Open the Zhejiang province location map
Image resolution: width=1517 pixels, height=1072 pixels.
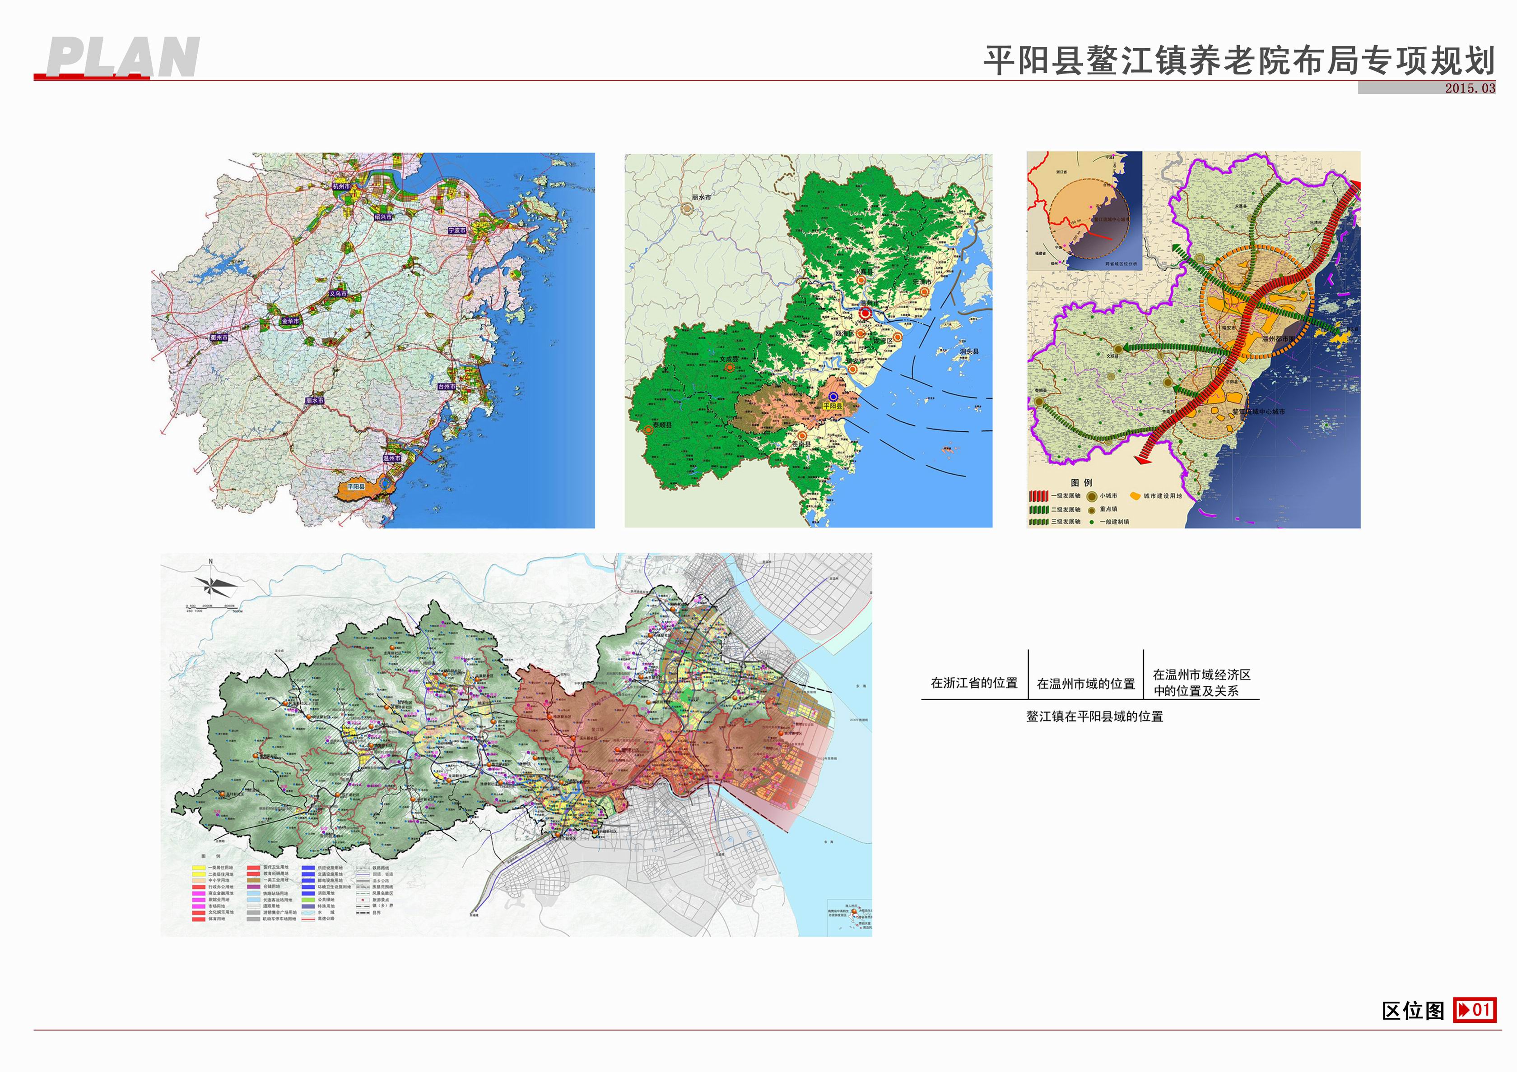(373, 340)
